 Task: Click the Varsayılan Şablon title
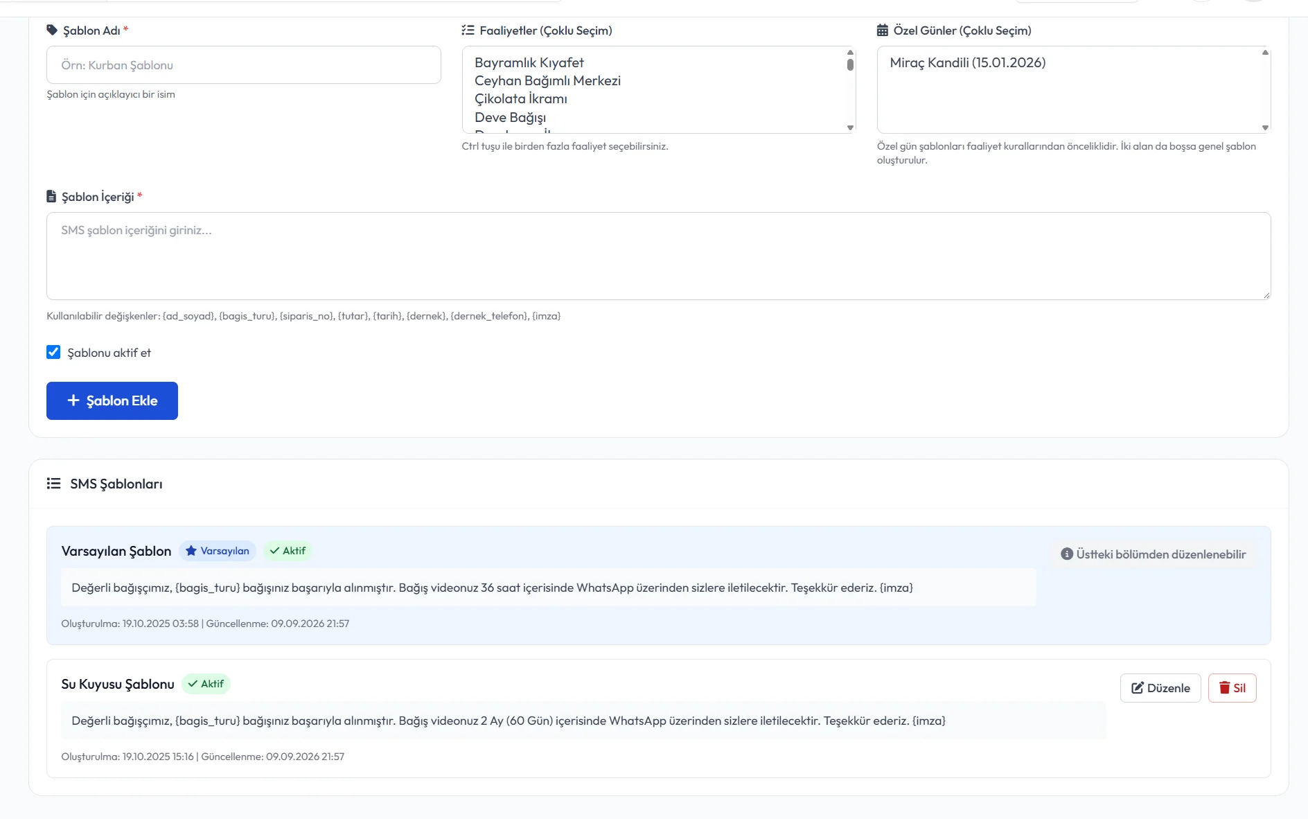point(116,551)
